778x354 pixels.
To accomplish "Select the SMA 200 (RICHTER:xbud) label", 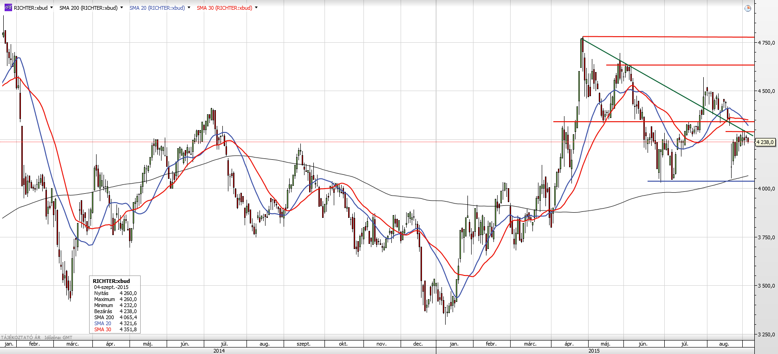I will (89, 8).
